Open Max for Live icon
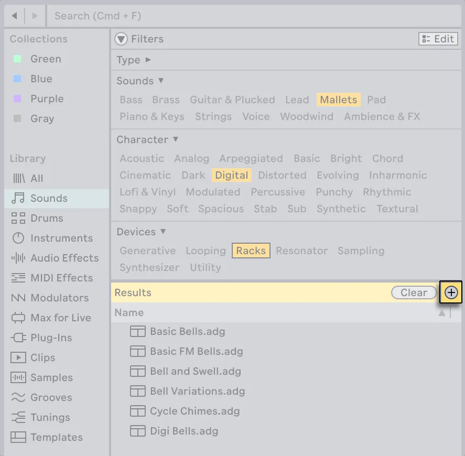This screenshot has height=456, width=465. (x=18, y=318)
